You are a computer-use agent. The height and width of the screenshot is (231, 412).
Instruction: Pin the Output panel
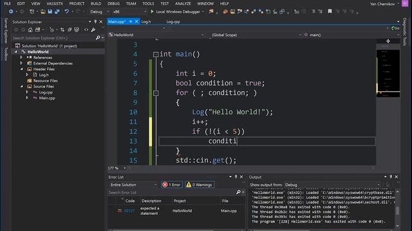pos(391,177)
